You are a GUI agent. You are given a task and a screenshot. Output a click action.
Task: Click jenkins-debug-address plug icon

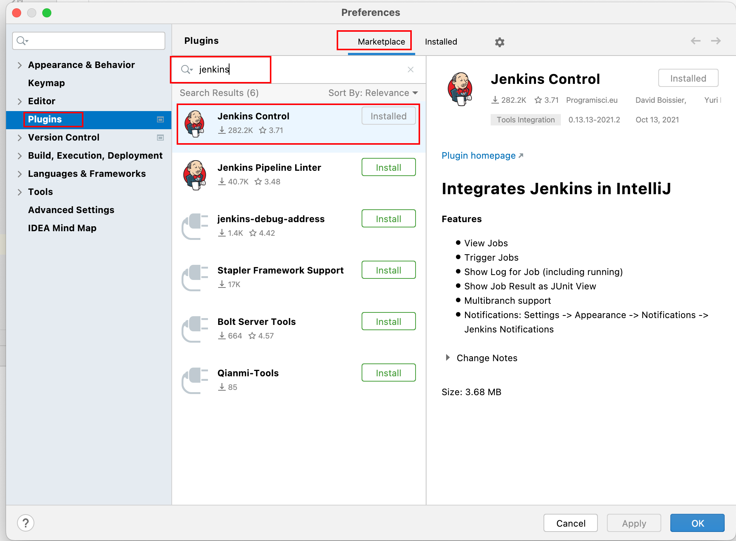[x=195, y=226]
